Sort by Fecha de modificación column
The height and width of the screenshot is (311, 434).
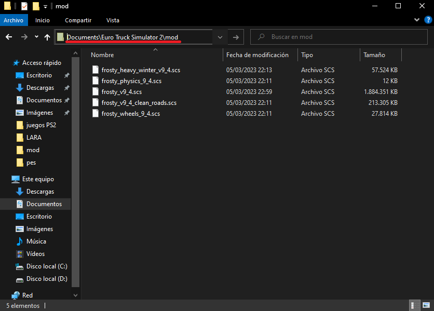[x=257, y=55]
